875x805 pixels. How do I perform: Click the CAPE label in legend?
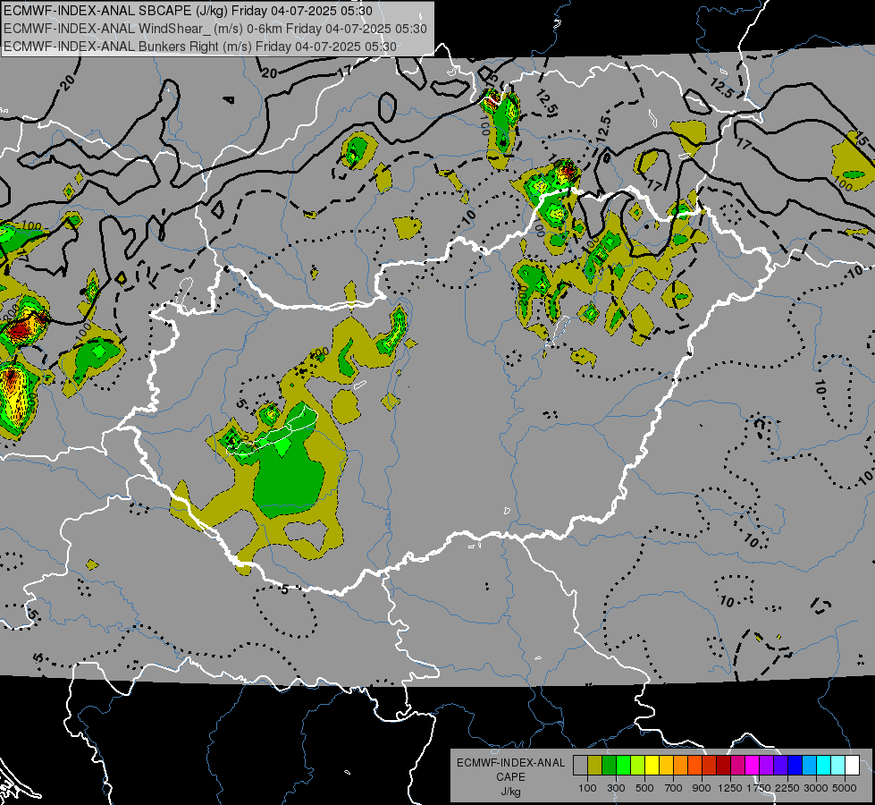[x=510, y=777]
